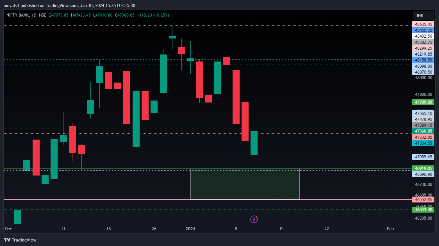Viewport: 439px width, 246px height.
Task: Click the low value L47010.80
Action: coord(103,15)
